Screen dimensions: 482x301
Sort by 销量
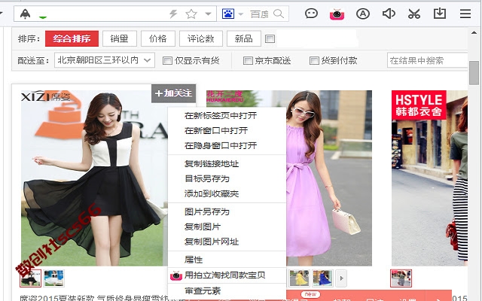[x=120, y=38]
